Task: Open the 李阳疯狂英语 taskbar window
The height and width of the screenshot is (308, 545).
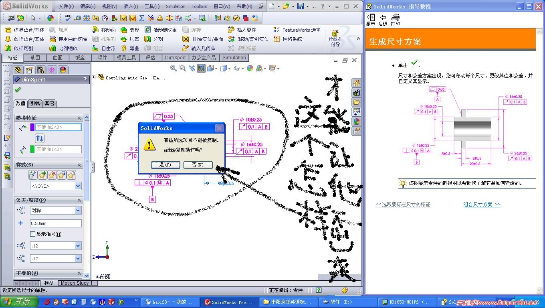Action: coord(289,302)
